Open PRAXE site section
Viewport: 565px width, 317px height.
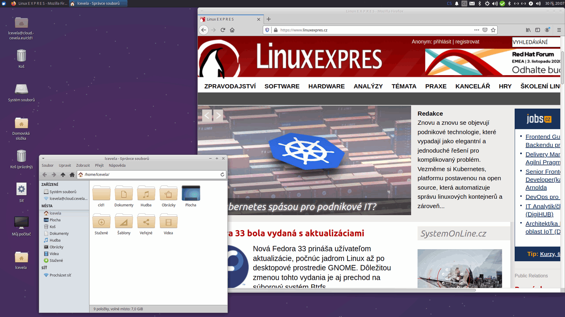click(x=436, y=86)
